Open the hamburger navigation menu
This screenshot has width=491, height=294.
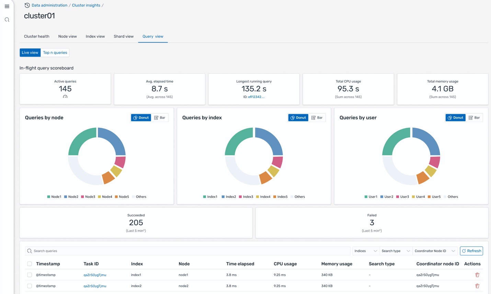7,7
